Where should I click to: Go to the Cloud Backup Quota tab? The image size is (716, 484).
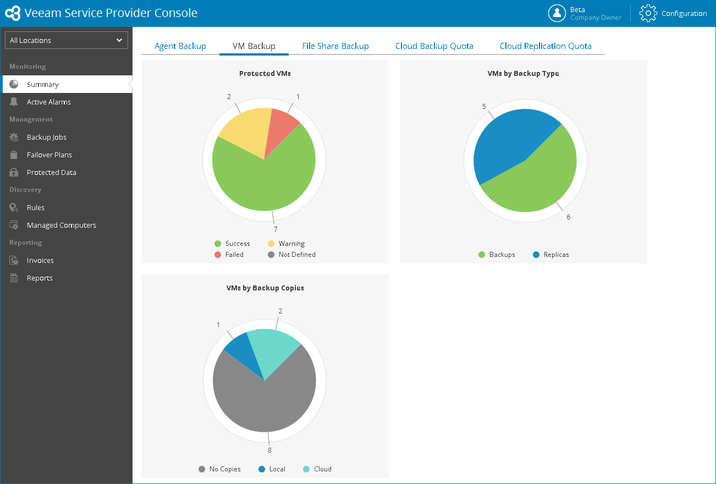click(x=434, y=46)
